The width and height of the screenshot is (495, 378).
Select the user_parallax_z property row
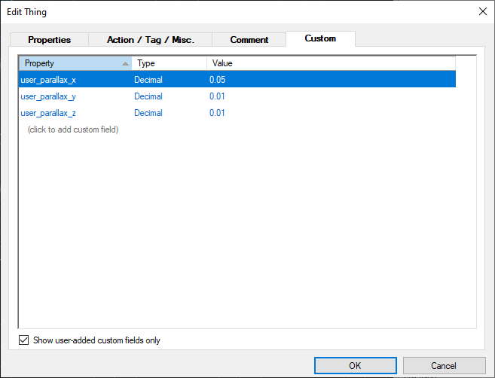click(237, 113)
